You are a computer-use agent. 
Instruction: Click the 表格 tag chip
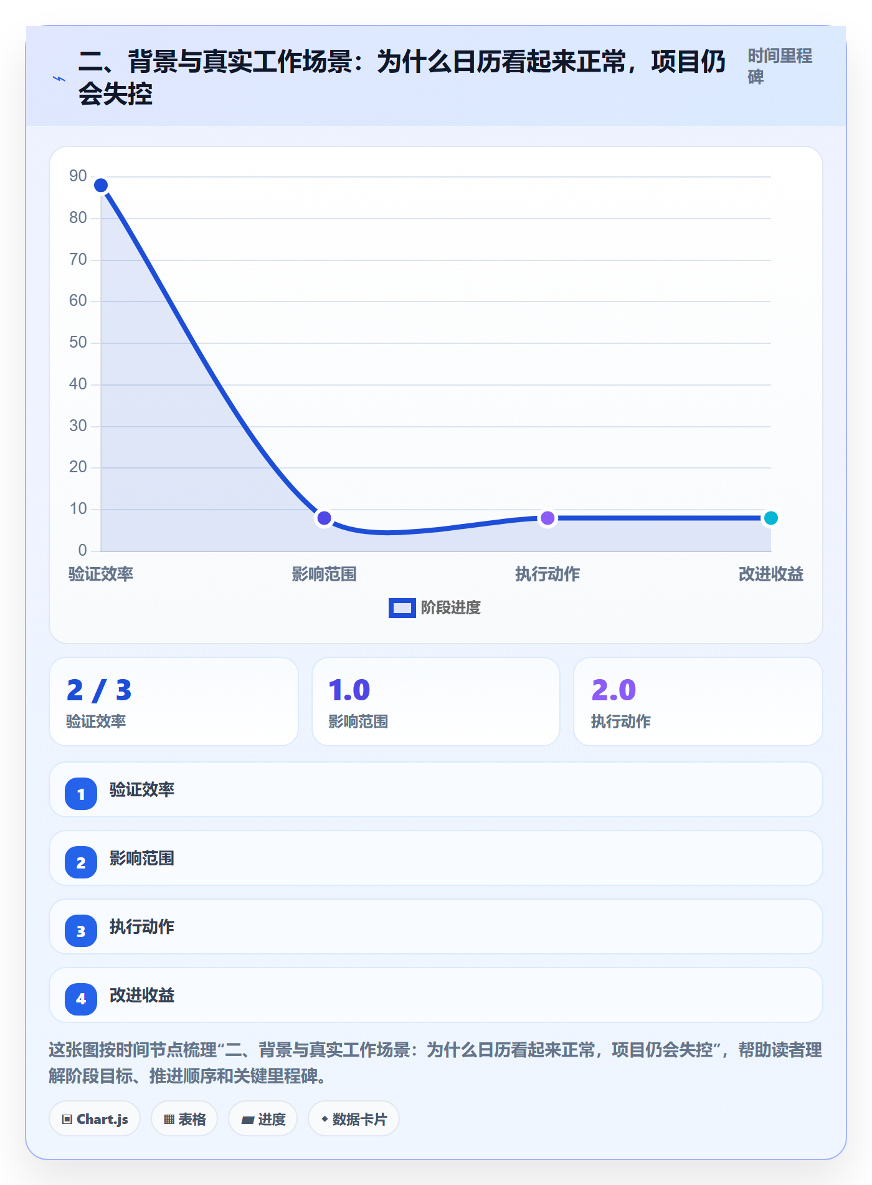pos(184,1119)
